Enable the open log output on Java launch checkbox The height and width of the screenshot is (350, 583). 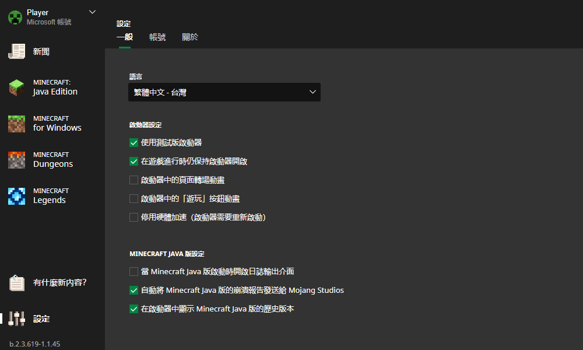[x=134, y=271]
